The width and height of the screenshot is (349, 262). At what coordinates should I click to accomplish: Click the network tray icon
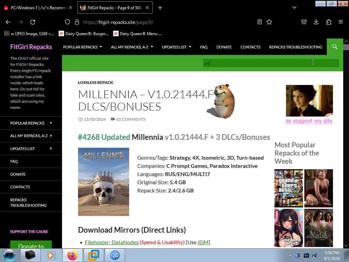[306, 256]
